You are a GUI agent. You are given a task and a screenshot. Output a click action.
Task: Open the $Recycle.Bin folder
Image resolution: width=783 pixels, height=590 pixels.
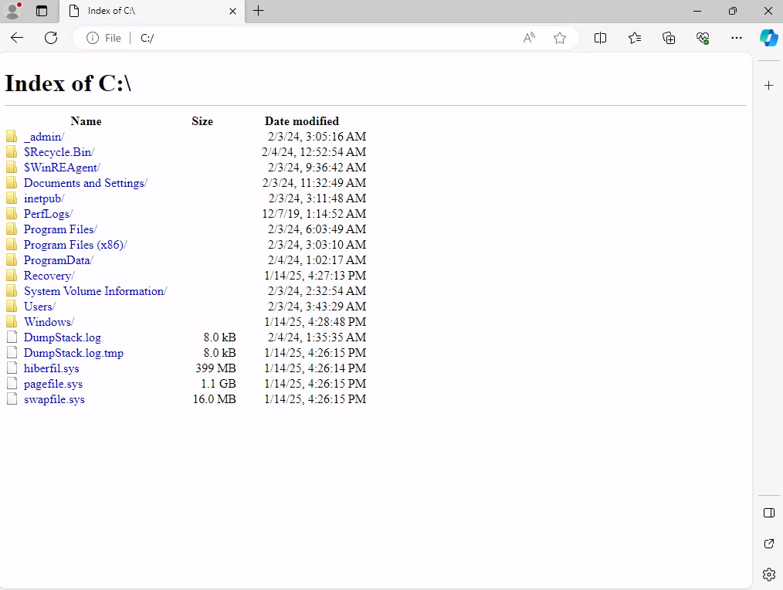point(59,152)
